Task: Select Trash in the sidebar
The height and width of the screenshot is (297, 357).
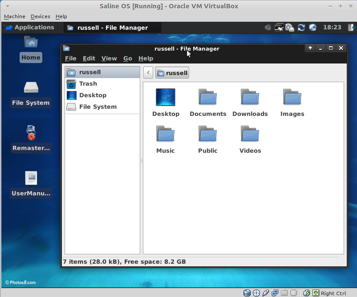Action: pos(88,83)
